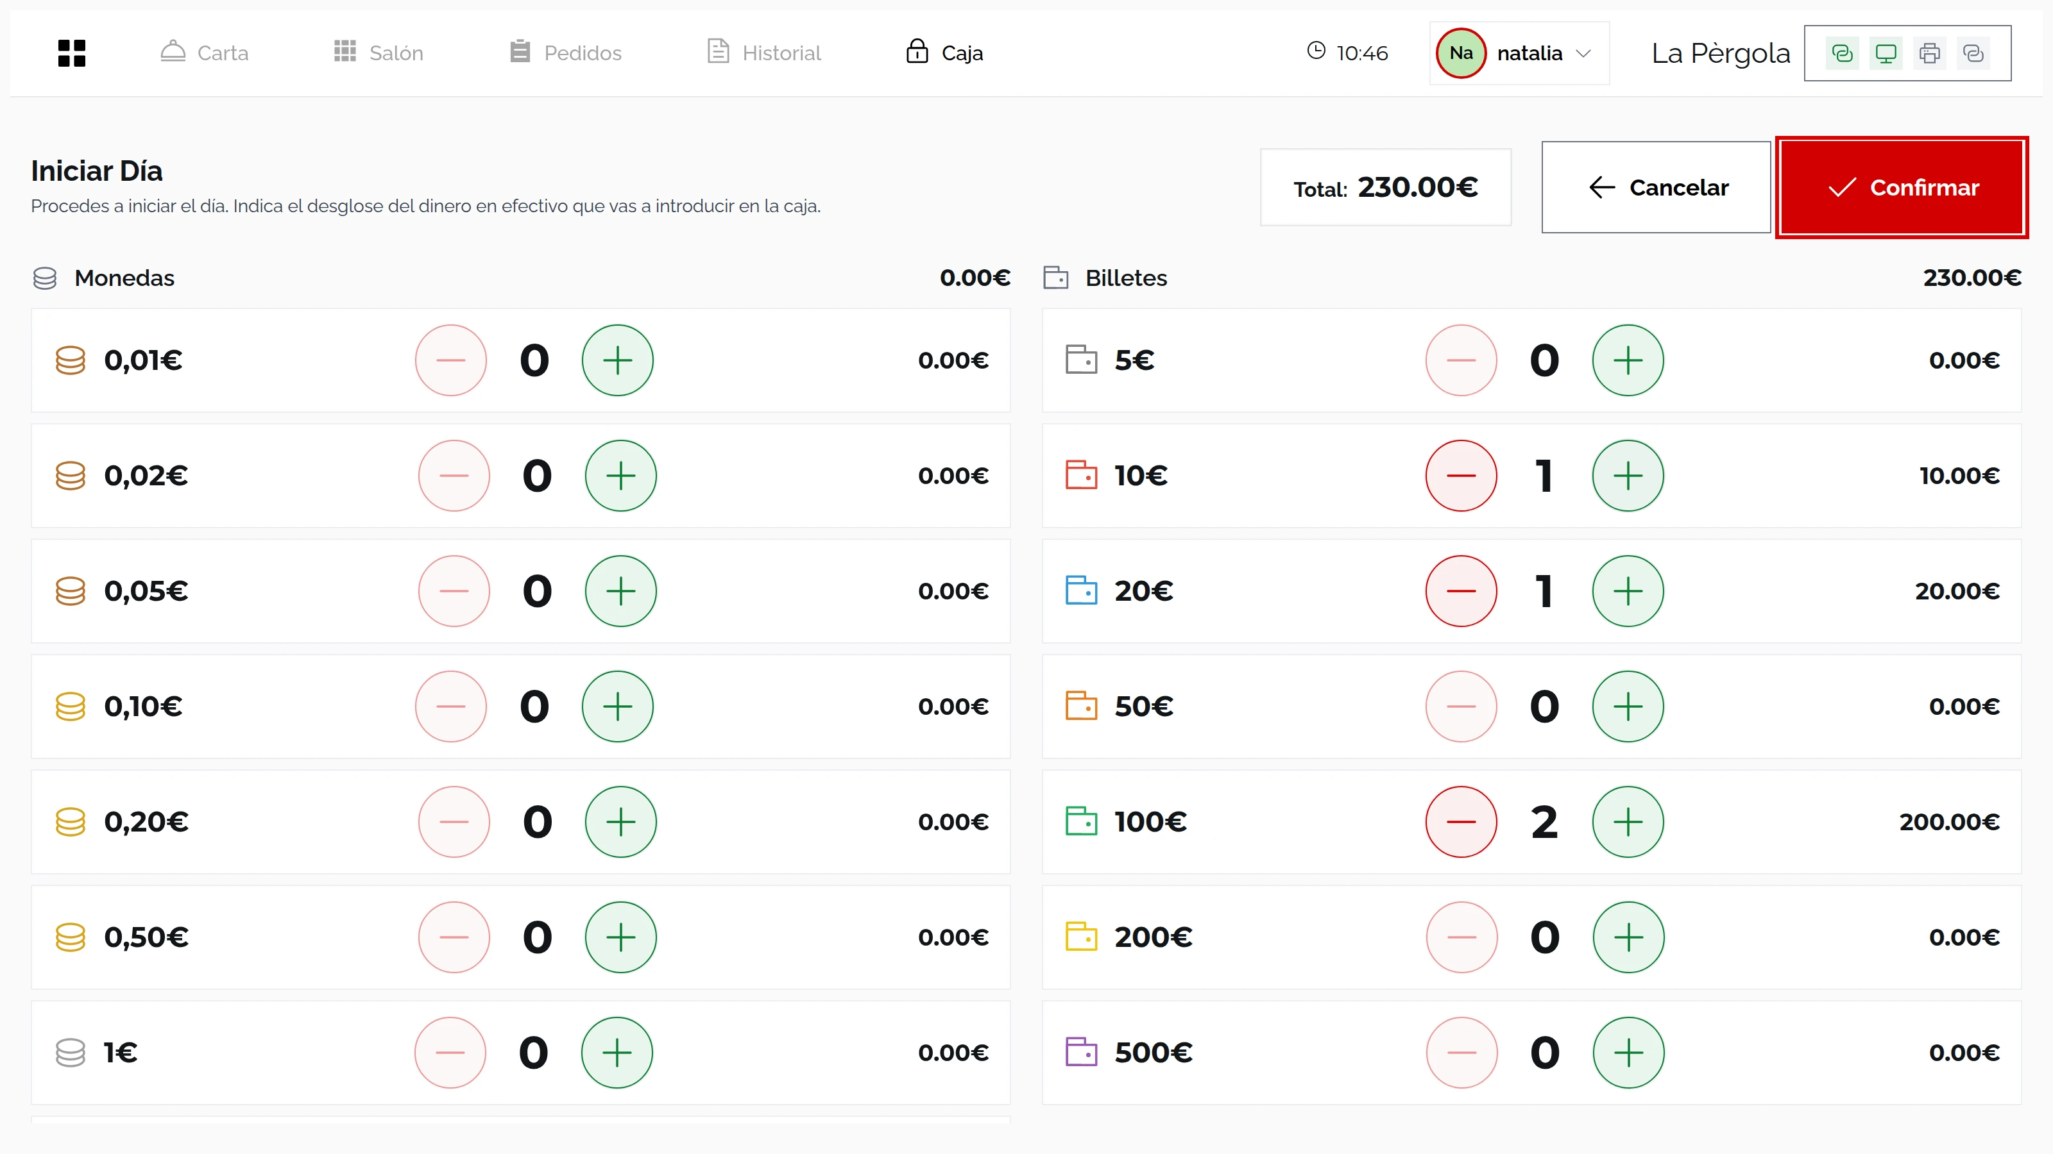Click the green monitor status icon
Viewport: 2053px width, 1154px height.
tap(1886, 53)
